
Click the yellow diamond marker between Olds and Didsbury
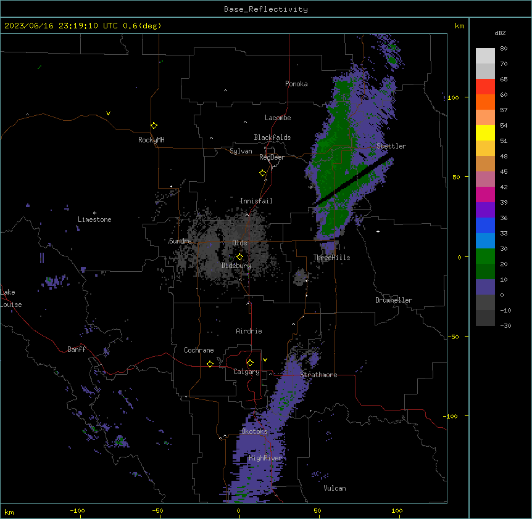click(x=239, y=256)
